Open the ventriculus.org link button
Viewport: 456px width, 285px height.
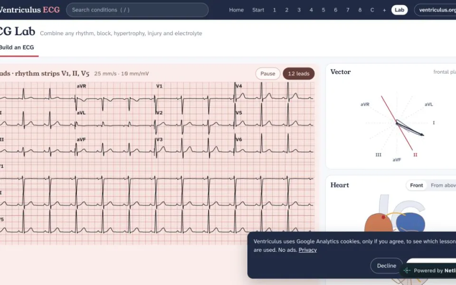(x=436, y=10)
